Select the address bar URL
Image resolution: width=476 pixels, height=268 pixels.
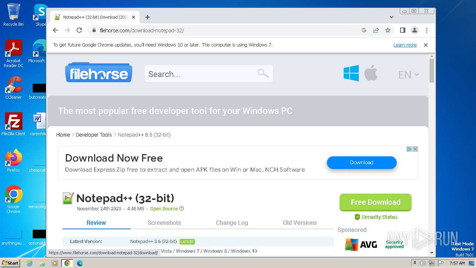pos(142,31)
